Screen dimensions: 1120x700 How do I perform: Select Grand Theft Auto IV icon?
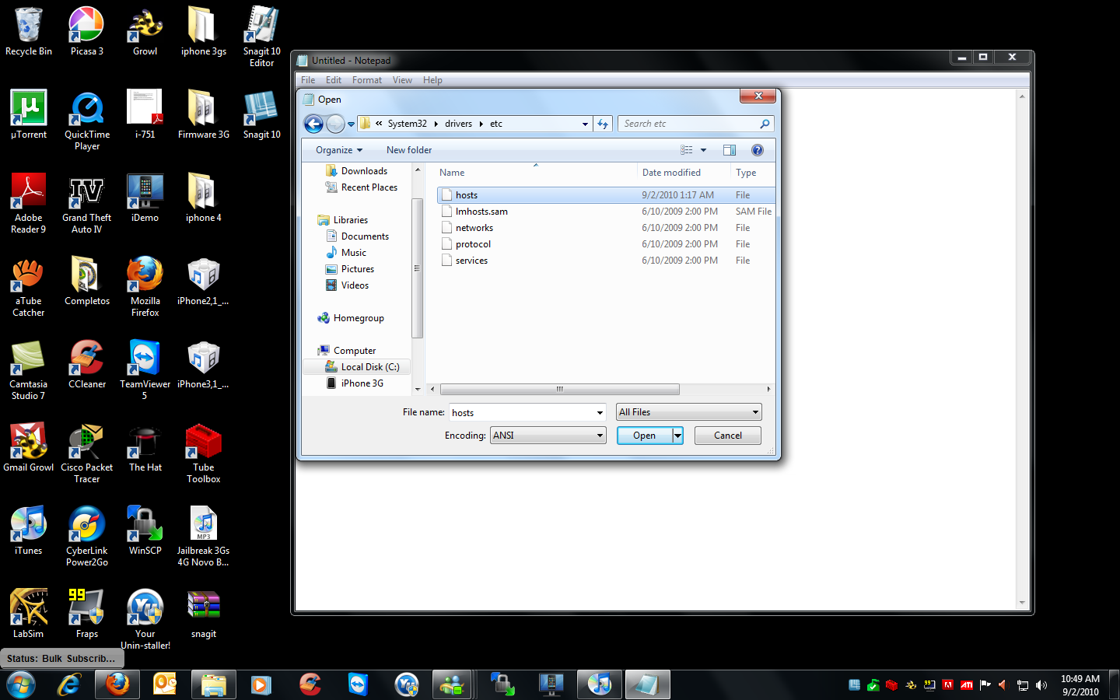click(x=87, y=204)
